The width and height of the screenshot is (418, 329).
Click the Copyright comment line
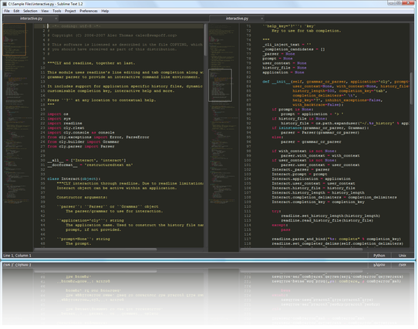(113, 36)
